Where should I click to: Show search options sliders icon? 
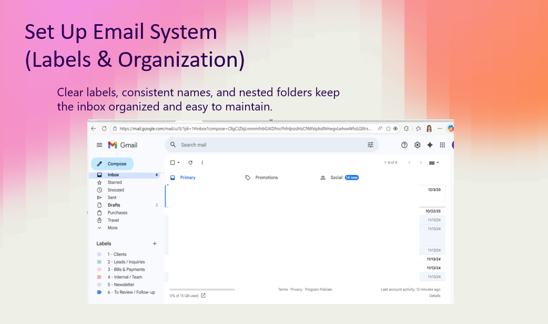click(x=370, y=145)
